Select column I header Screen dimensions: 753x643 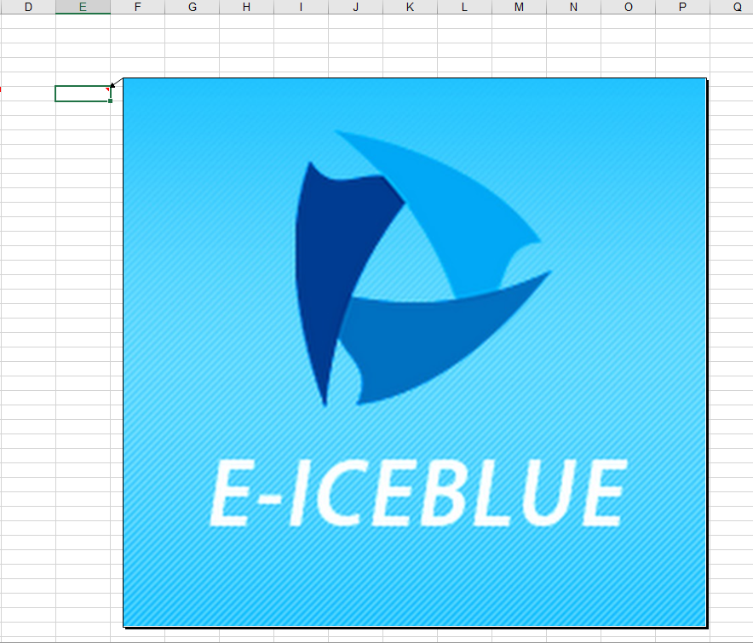tap(301, 7)
